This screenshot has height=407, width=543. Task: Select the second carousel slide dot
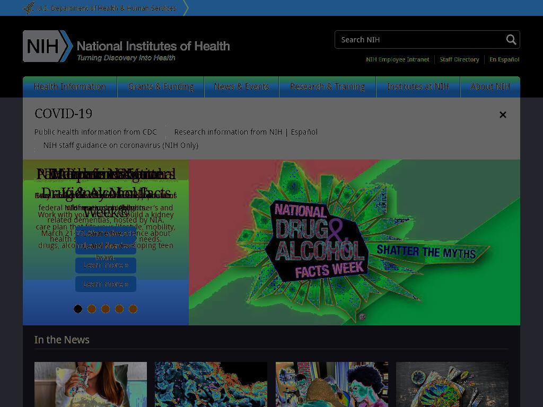pos(92,309)
